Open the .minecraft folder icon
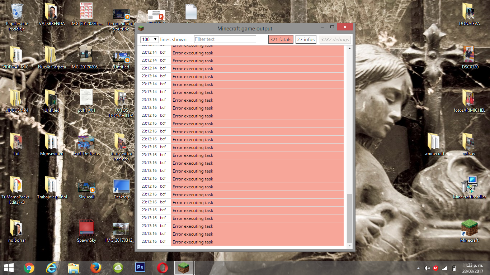 tap(434, 142)
